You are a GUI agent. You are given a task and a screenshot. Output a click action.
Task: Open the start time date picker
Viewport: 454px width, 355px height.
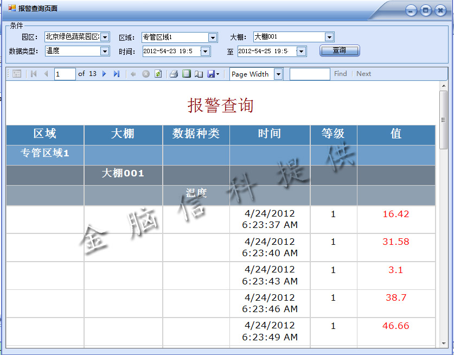click(x=206, y=51)
